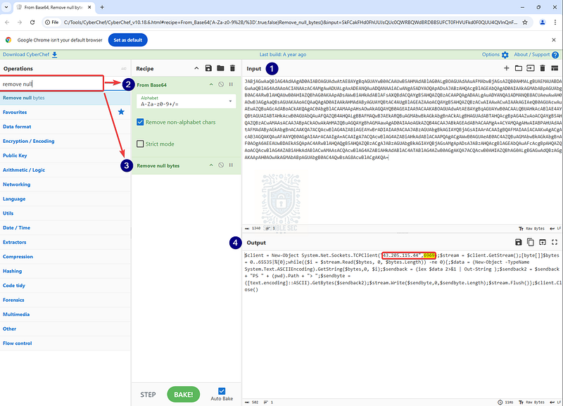The image size is (563, 406).
Task: Disable the From Base64 operation
Action: click(x=221, y=84)
